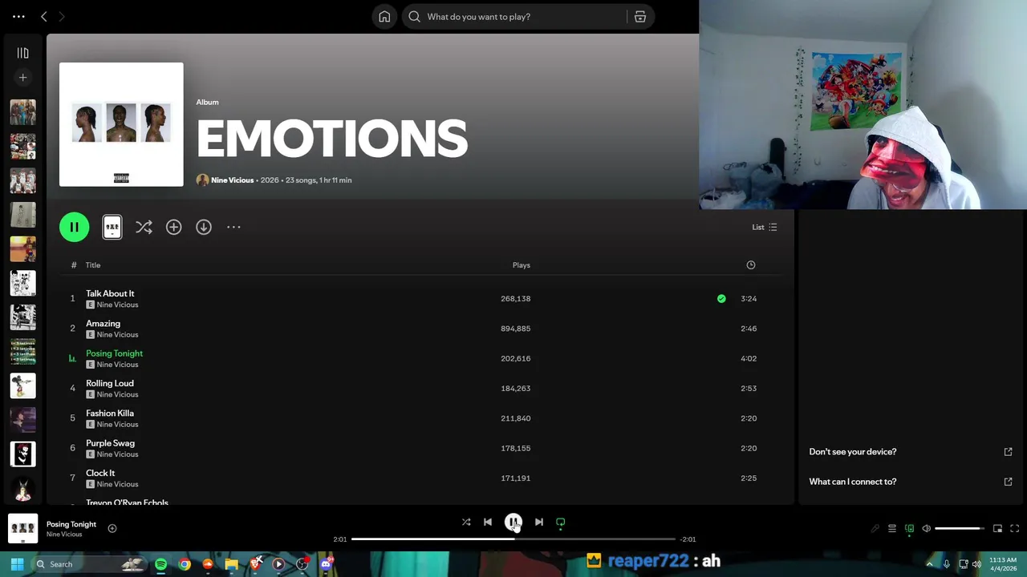1027x577 pixels.
Task: Go to Spotify Home
Action: click(384, 17)
